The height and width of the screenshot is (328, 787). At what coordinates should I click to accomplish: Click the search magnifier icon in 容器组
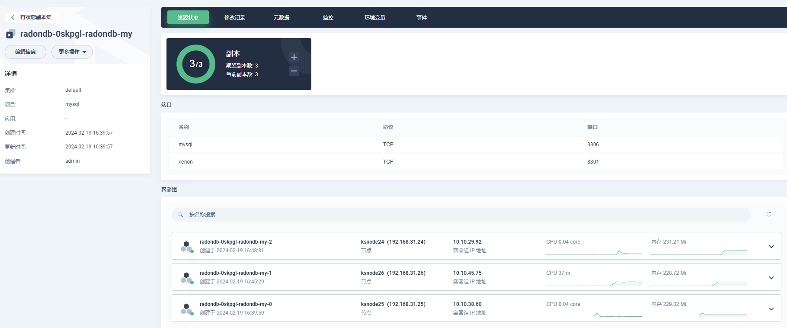pos(180,215)
